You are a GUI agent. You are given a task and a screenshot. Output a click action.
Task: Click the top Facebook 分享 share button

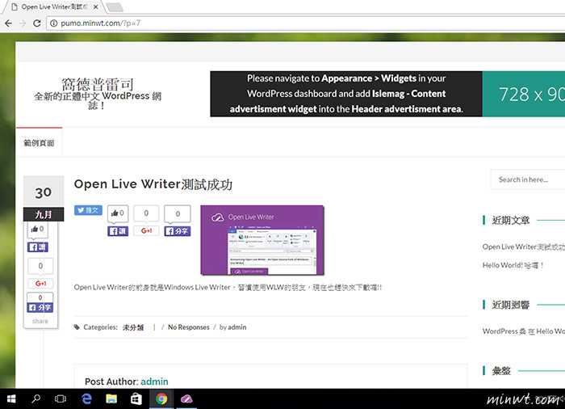point(178,231)
